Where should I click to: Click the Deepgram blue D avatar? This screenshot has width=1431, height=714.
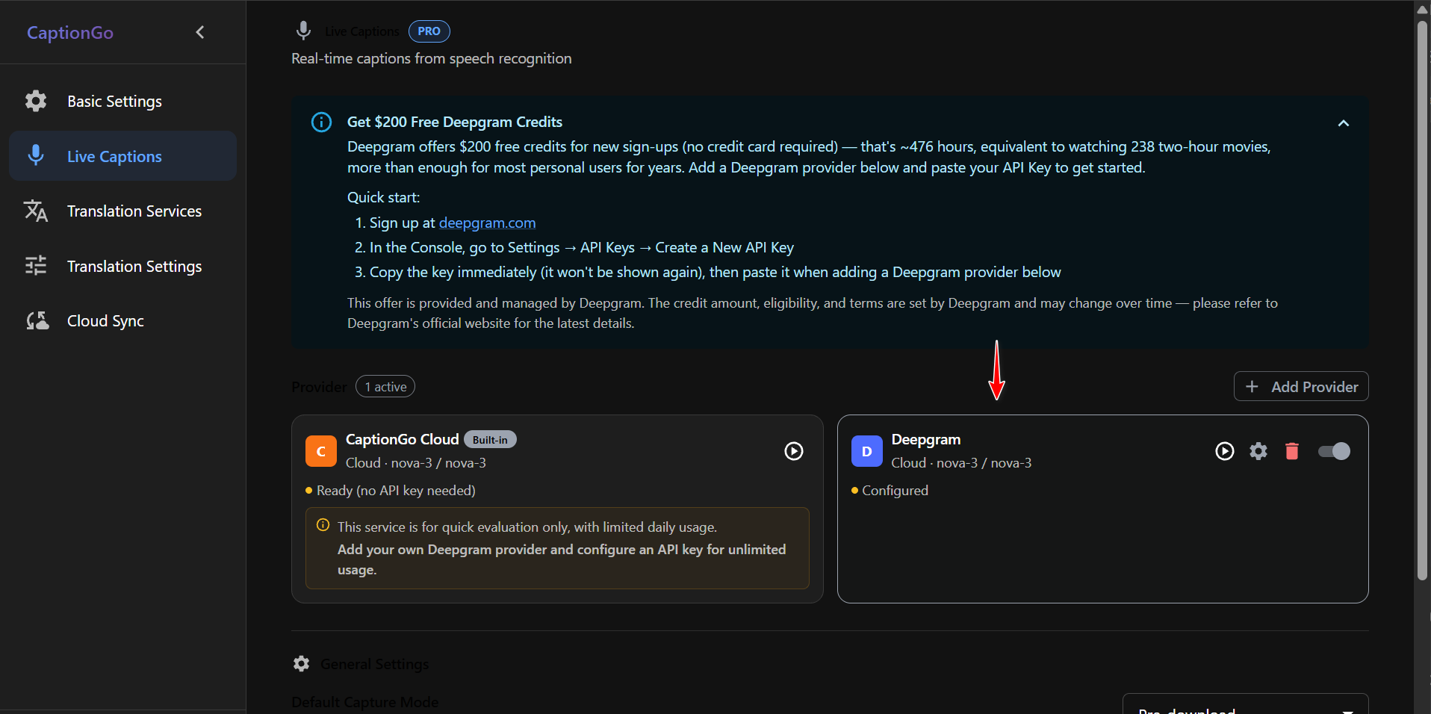pyautogui.click(x=867, y=451)
